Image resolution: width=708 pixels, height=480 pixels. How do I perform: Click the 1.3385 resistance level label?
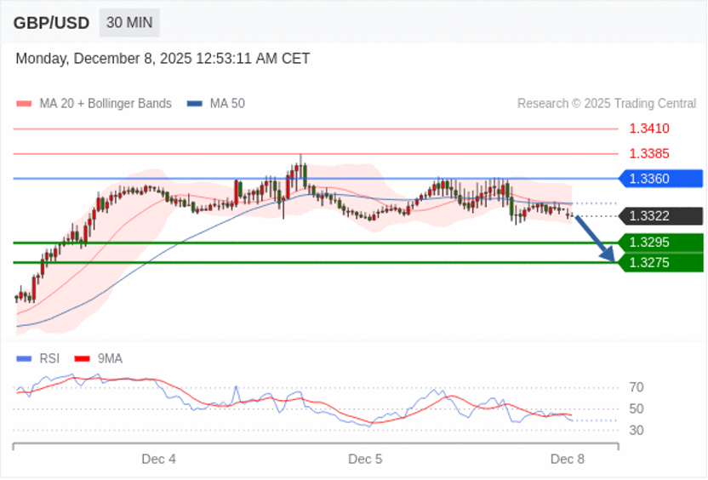click(x=648, y=154)
